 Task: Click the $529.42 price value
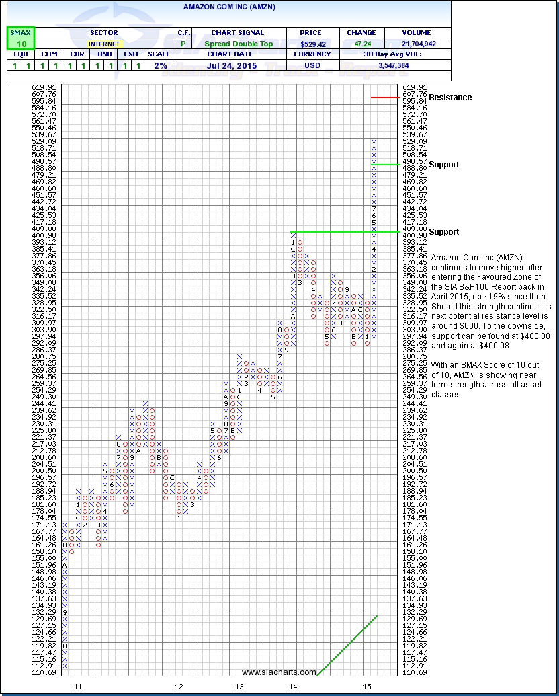[x=312, y=44]
